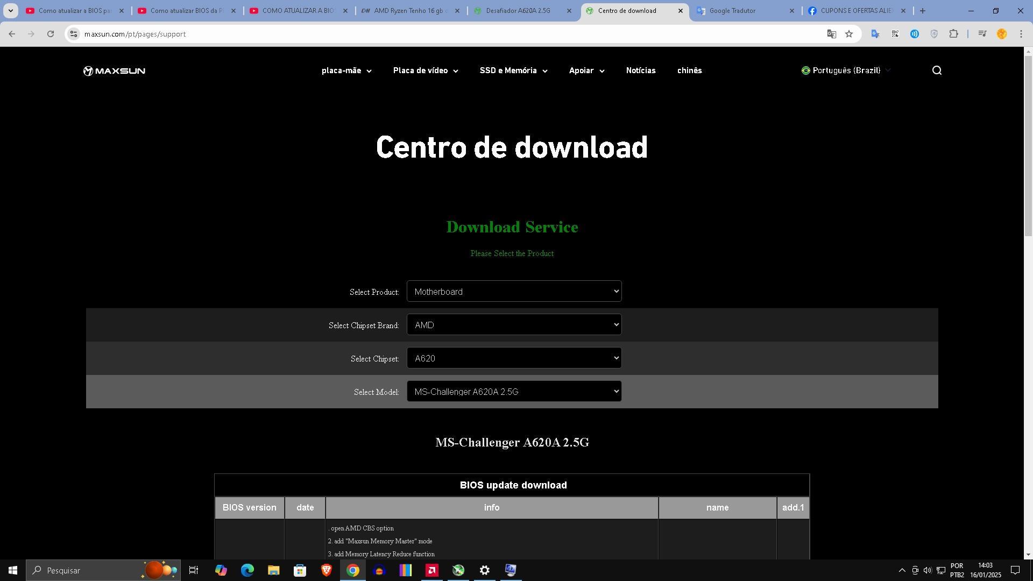The height and width of the screenshot is (581, 1033).
Task: Open Microsoft Store from the taskbar
Action: (x=300, y=570)
